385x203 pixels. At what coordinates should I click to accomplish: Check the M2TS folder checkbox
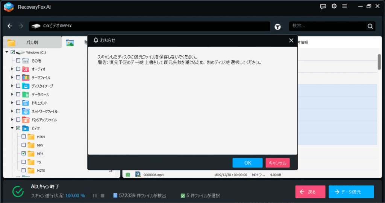[x=24, y=170]
